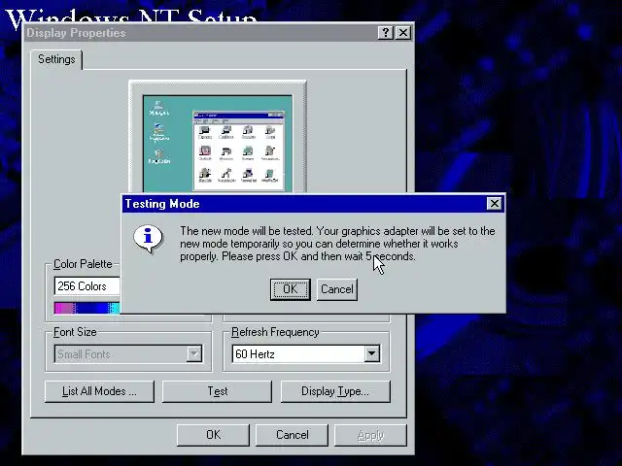Open the Small Fonts dropdown arrow

(194, 353)
